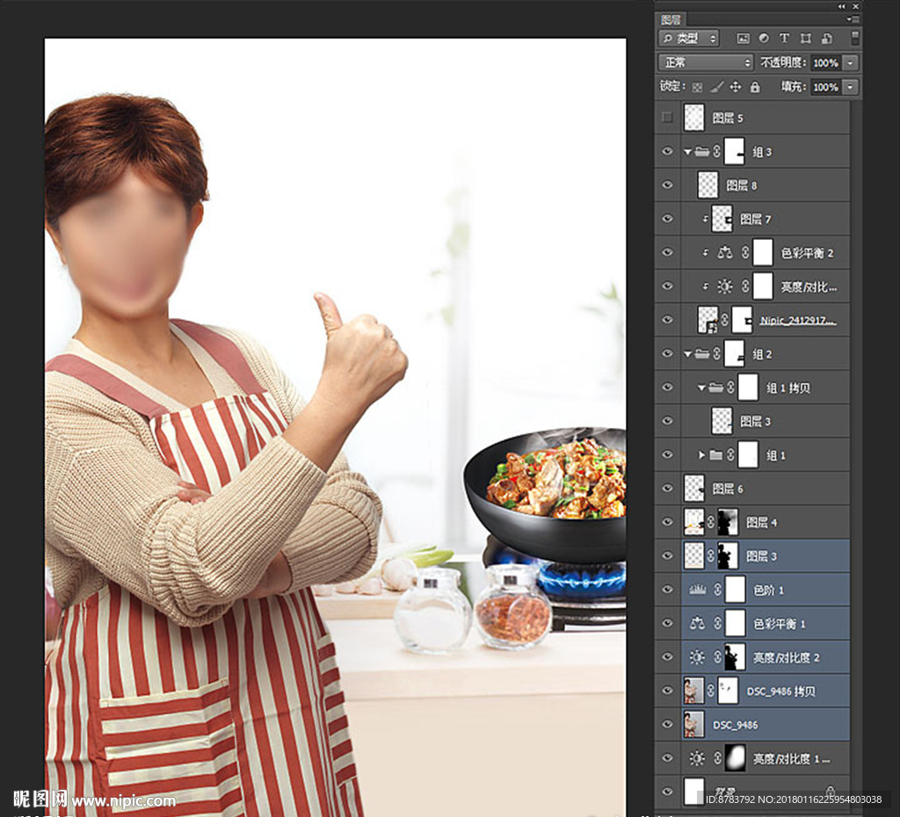The width and height of the screenshot is (900, 817).
Task: Hide the 组 3 group
Action: (667, 151)
